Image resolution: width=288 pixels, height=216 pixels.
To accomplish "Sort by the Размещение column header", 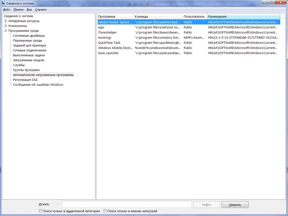I will click(x=244, y=16).
